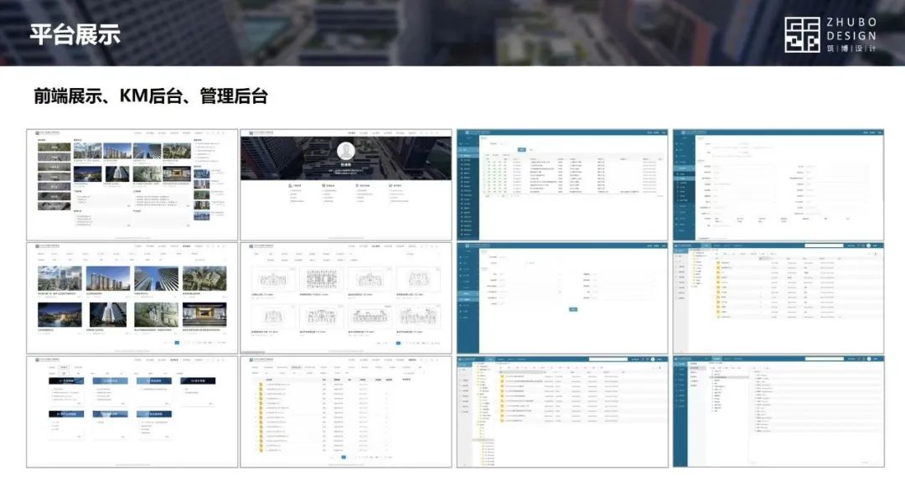The height and width of the screenshot is (481, 905).
Task: Click the Zhubo Design logo mark
Action: point(802,34)
